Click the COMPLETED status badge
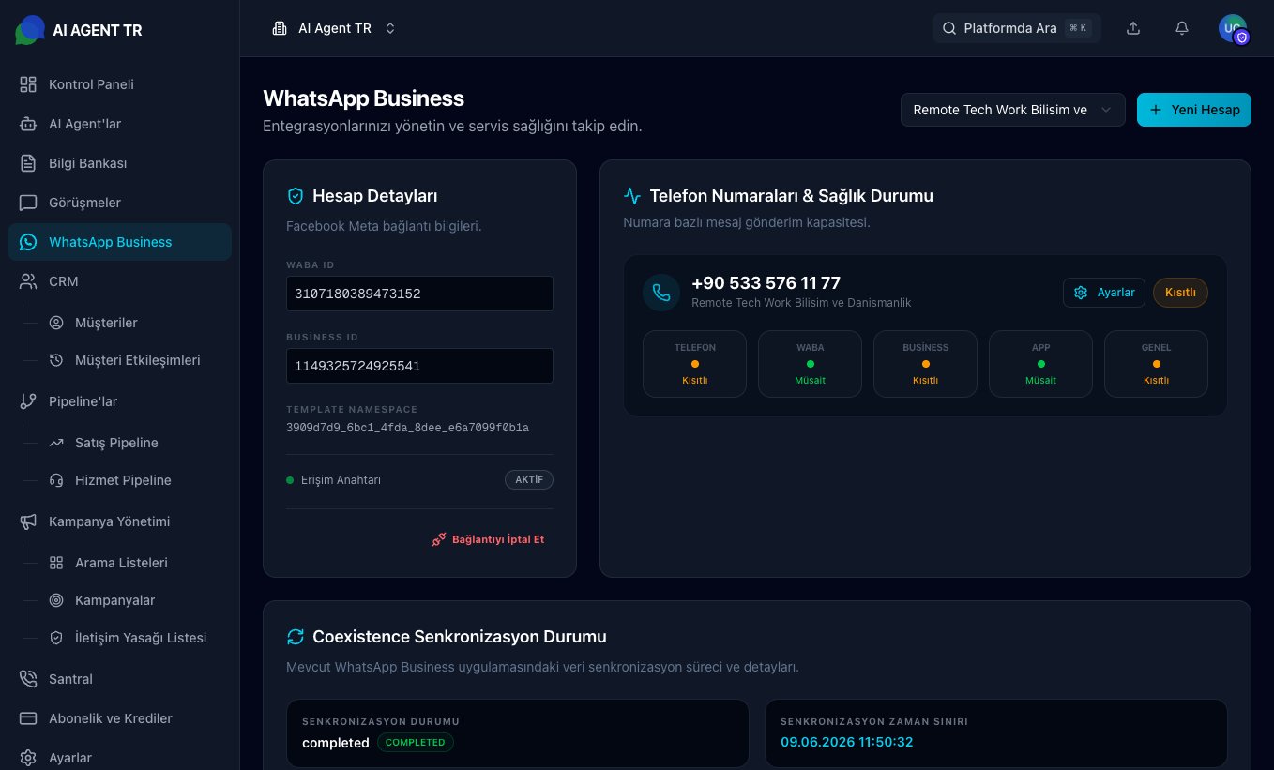This screenshot has width=1274, height=770. 416,743
